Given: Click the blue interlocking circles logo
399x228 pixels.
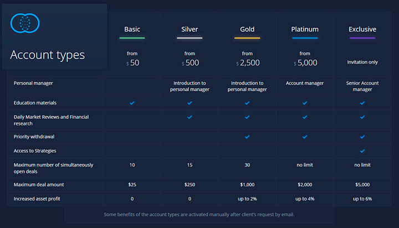Looking at the screenshot, I should pyautogui.click(x=25, y=23).
